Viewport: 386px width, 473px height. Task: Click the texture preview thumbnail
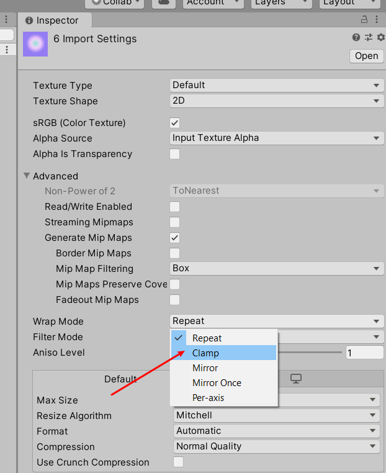pos(35,43)
